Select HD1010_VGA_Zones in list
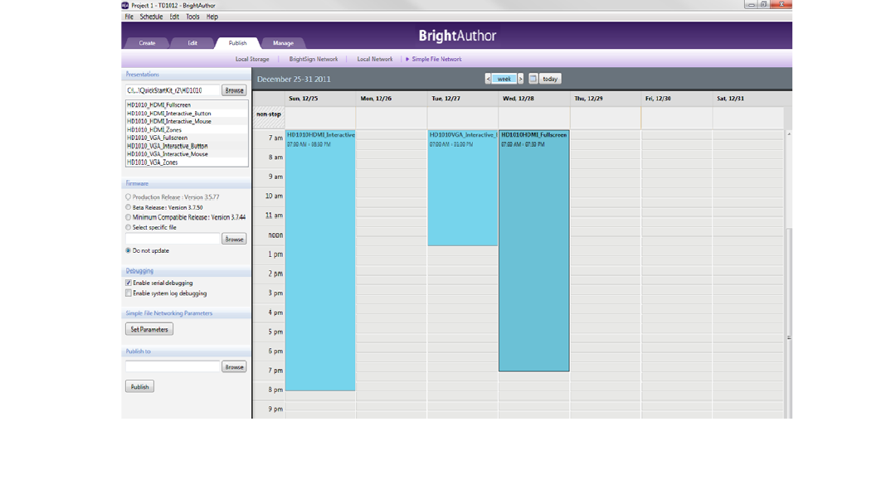The image size is (896, 504). click(187, 162)
